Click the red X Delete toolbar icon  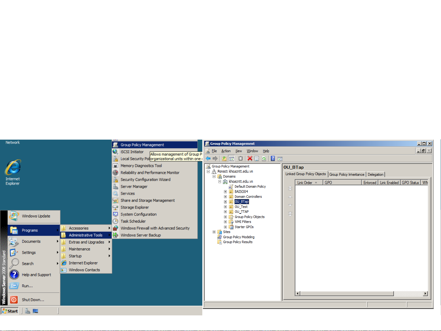[x=250, y=158]
